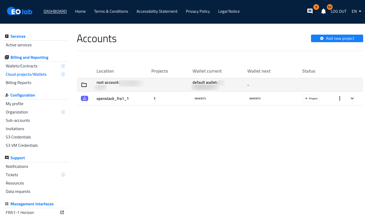This screenshot has width=365, height=222.
Task: Open the DASHBOARD menu item
Action: pyautogui.click(x=55, y=11)
